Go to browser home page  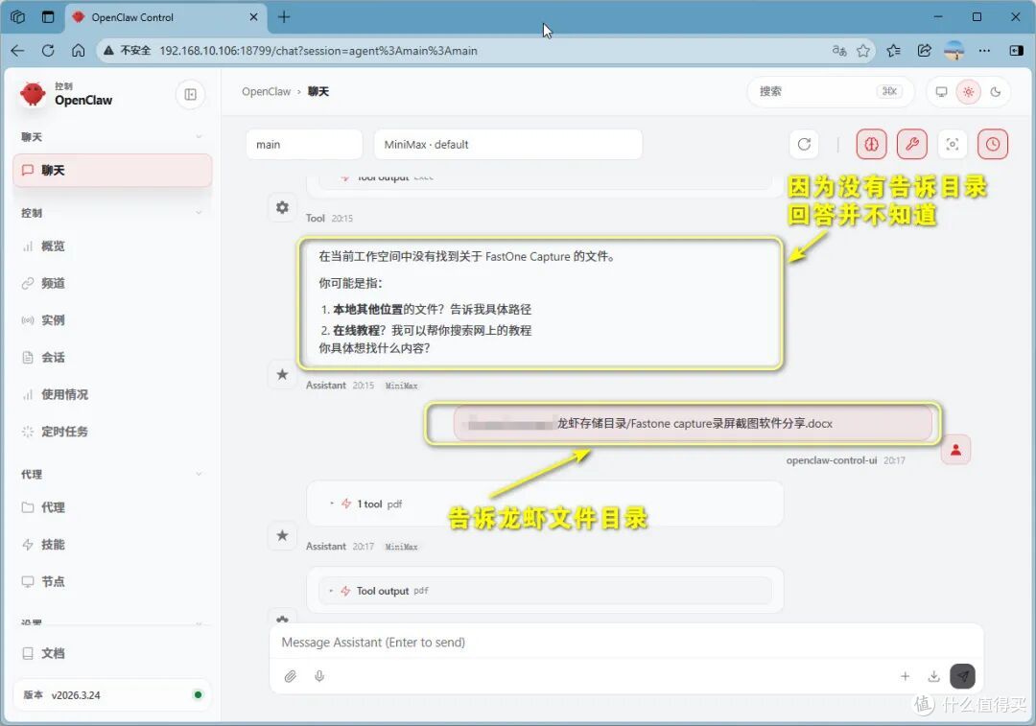point(78,51)
